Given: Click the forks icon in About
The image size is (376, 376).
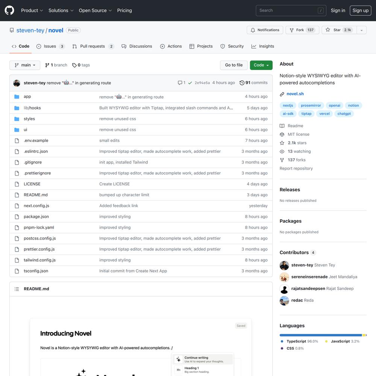Looking at the screenshot, I should click(x=282, y=160).
